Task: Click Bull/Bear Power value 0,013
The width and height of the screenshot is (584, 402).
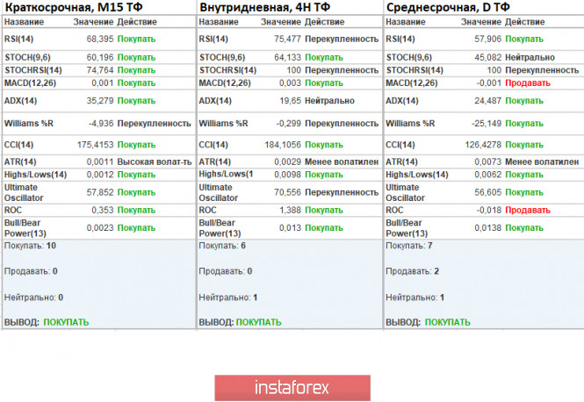Action: 290,228
